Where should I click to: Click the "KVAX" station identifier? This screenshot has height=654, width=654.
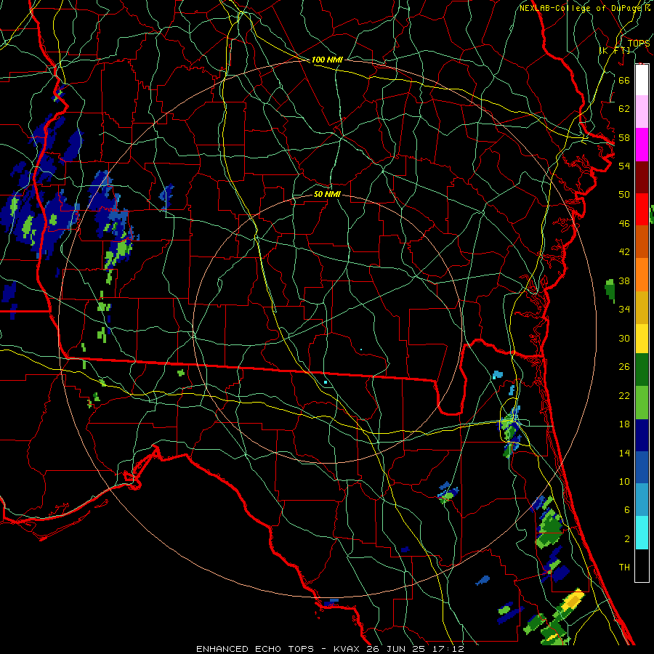(346, 649)
